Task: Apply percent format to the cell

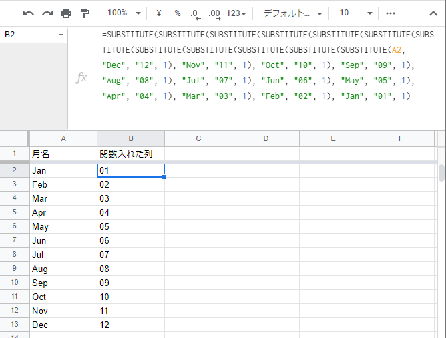Action: click(177, 13)
